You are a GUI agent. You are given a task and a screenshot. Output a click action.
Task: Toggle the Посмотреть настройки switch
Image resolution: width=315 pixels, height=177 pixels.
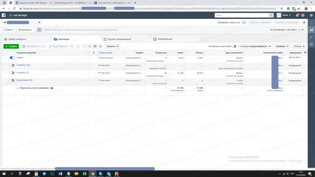click(x=234, y=46)
